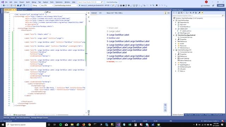Click Collapse All icon in Solution Explorer

pos(193,13)
